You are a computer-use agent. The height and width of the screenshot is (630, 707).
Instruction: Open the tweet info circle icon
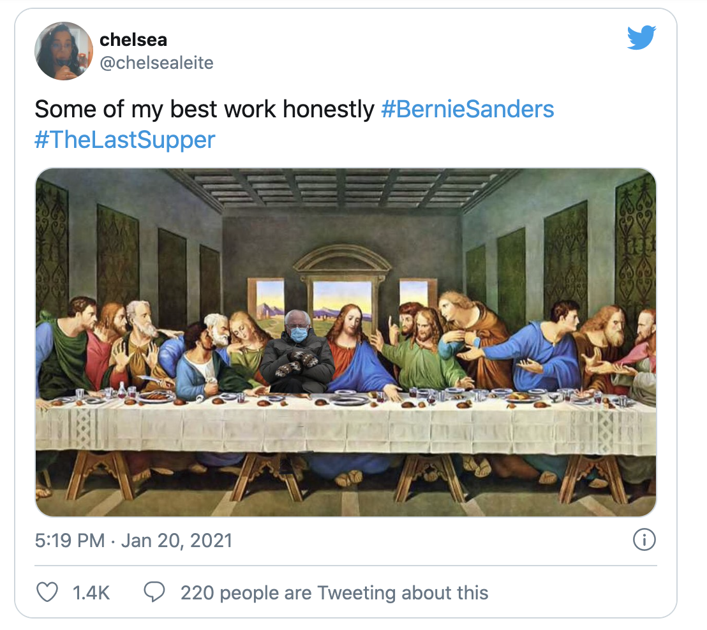[x=644, y=541]
